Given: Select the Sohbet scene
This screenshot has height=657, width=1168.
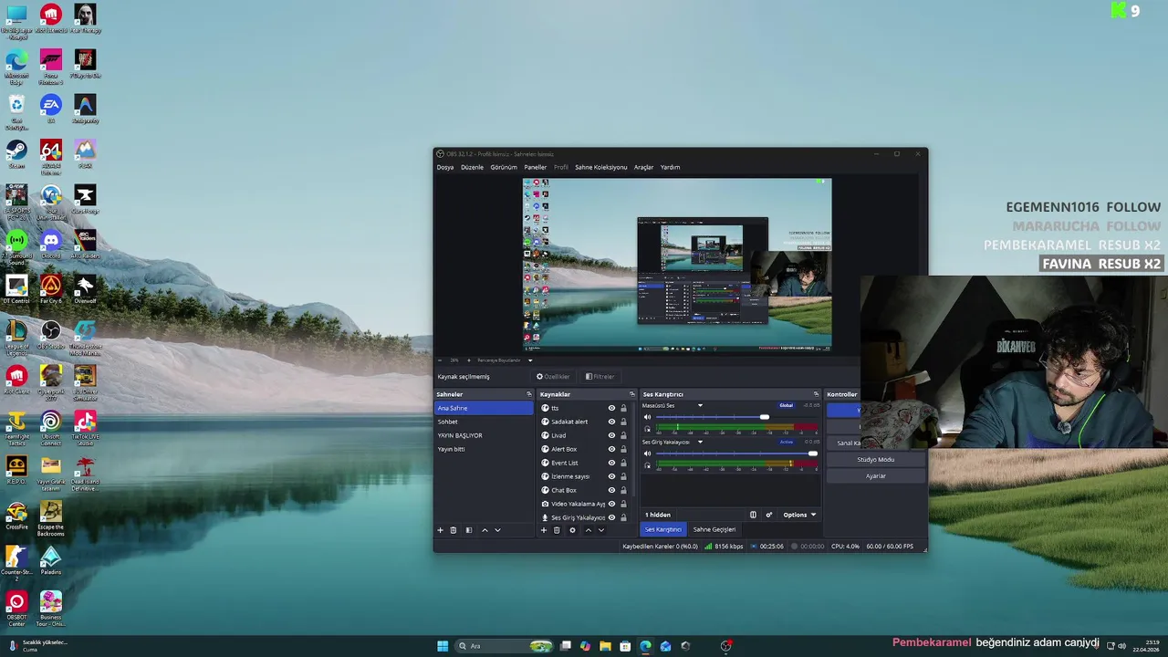Looking at the screenshot, I should pos(484,422).
